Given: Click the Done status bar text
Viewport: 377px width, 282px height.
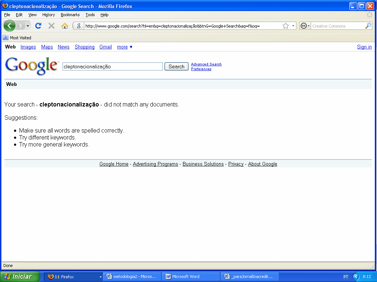Looking at the screenshot, I should [8, 265].
